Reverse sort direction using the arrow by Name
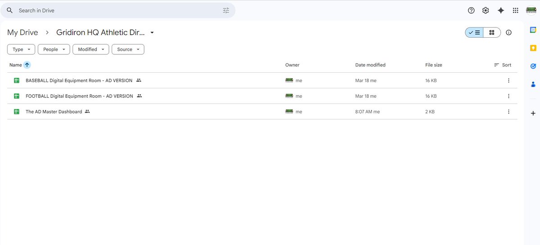The image size is (540, 245). pyautogui.click(x=27, y=65)
